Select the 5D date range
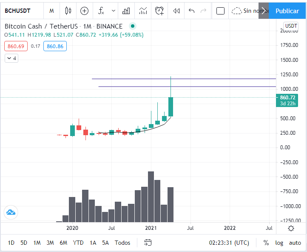This screenshot has height=252, width=307. 24,243
